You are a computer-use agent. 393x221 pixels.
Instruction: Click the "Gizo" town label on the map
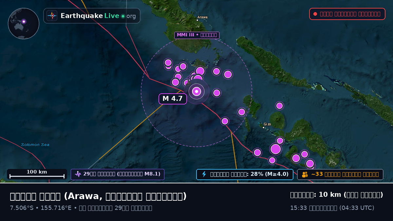pos(267,124)
